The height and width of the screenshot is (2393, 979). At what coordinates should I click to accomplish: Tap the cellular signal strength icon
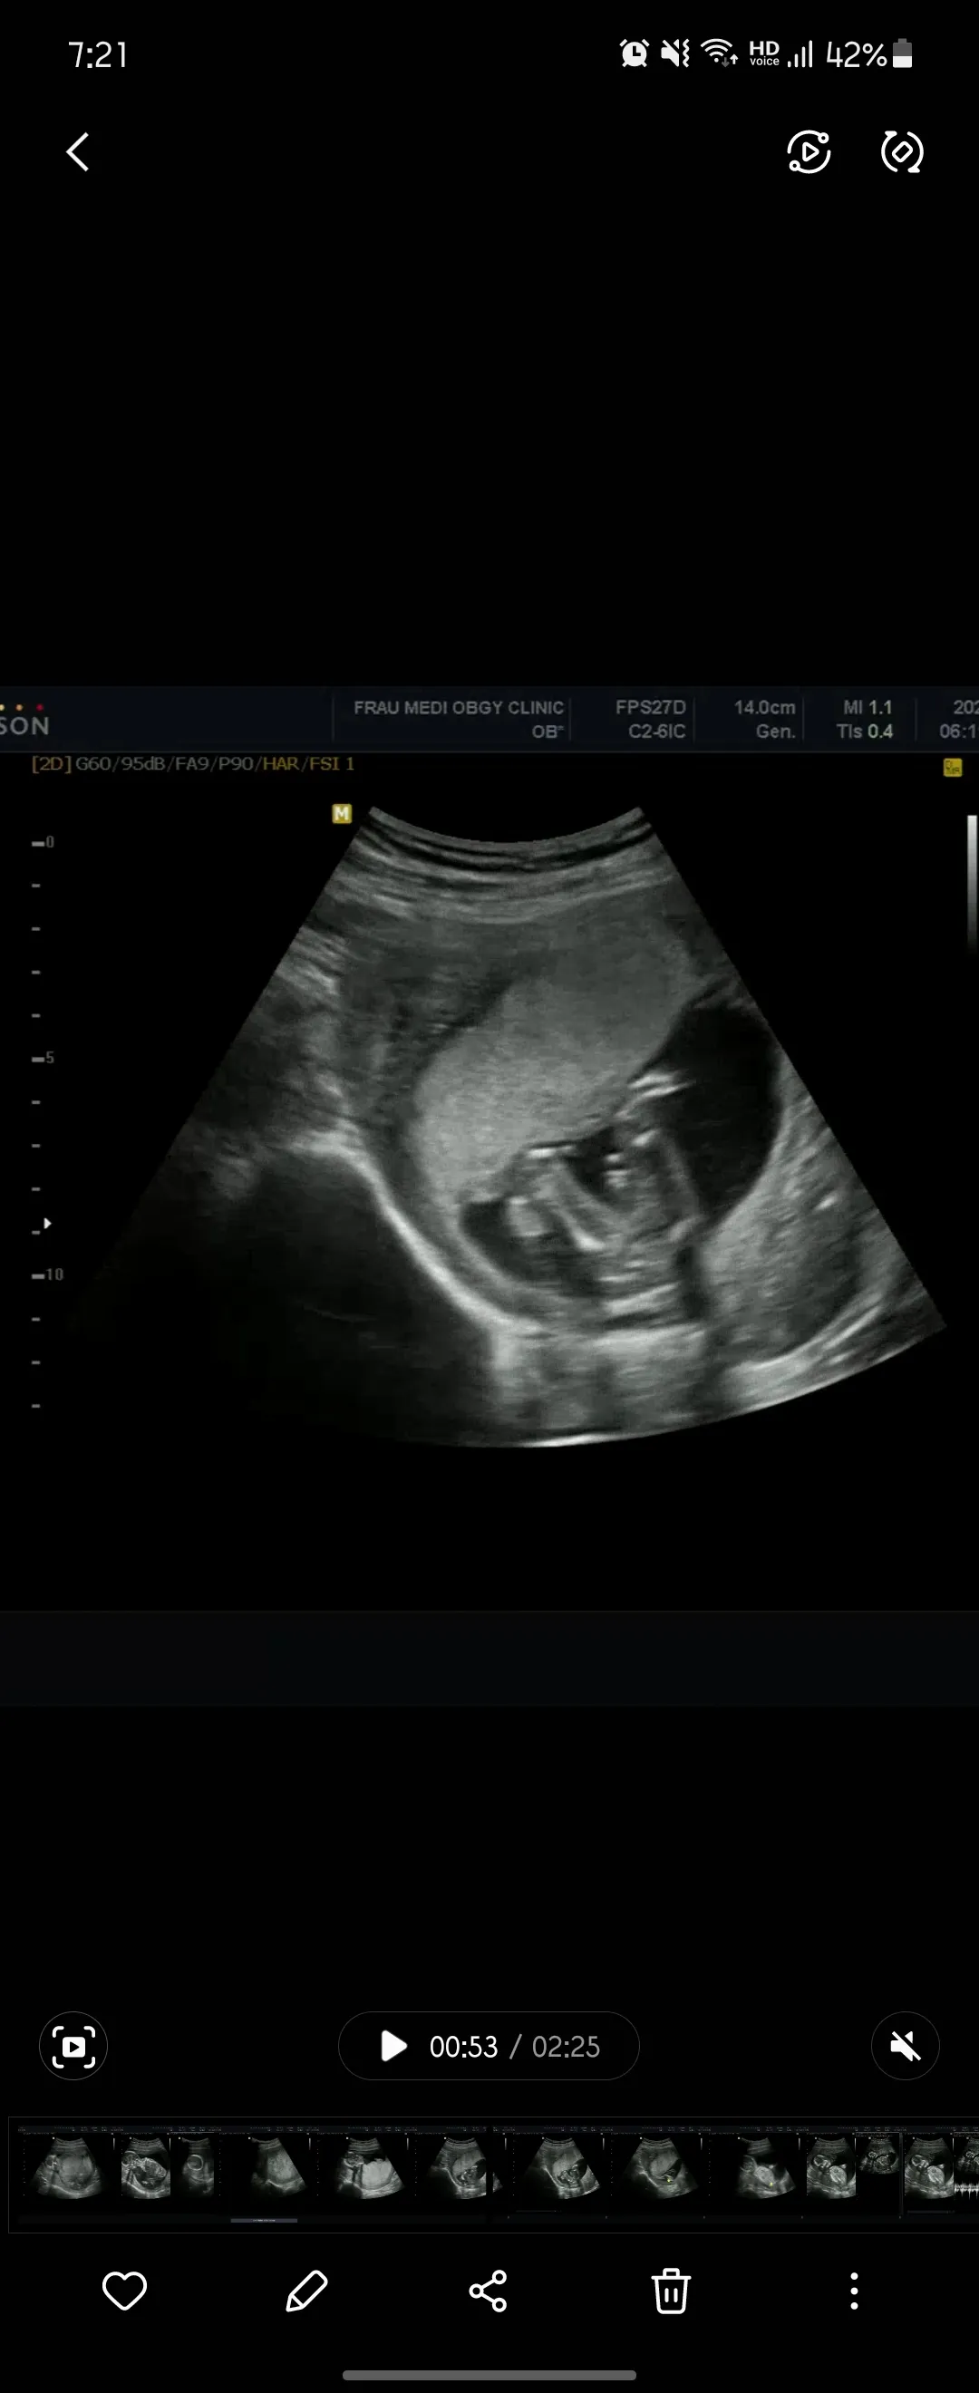coord(800,53)
